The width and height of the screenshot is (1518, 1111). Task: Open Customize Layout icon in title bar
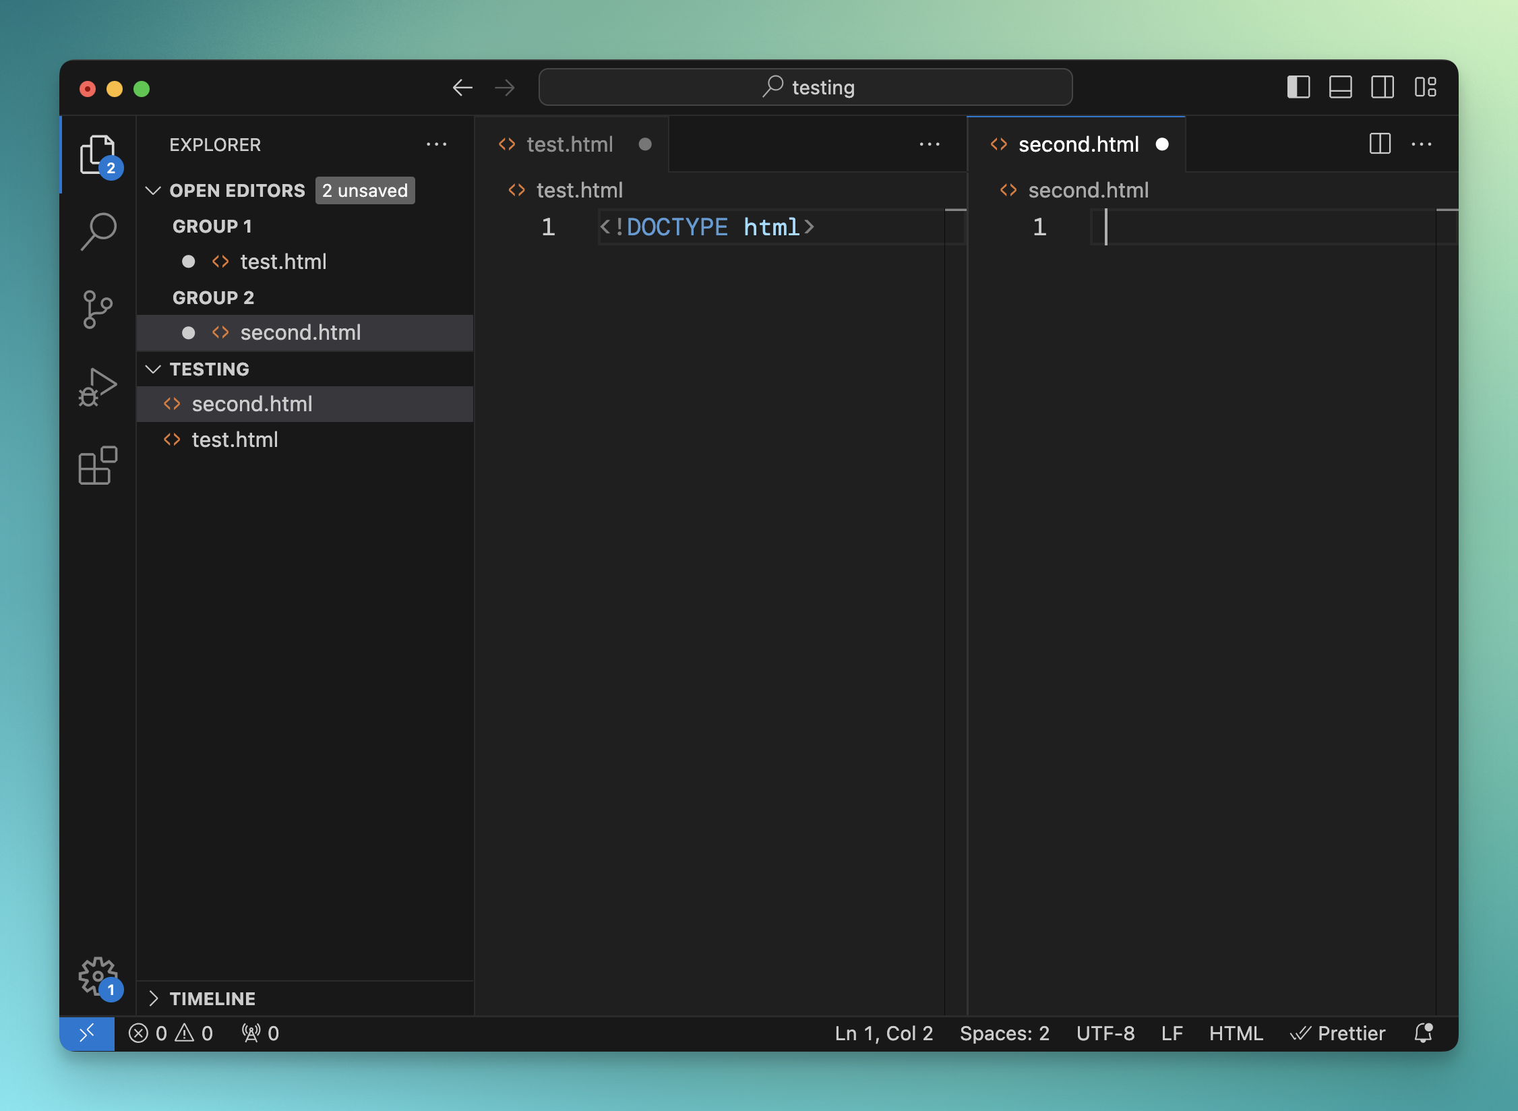pos(1425,88)
